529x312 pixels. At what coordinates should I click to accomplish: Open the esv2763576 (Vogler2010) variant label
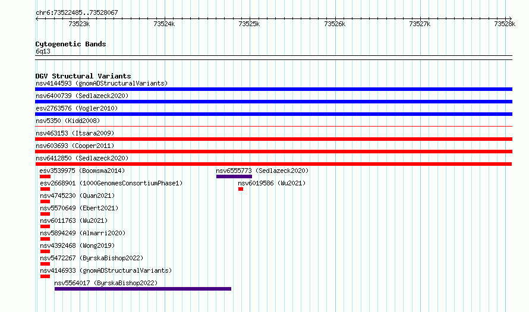77,108
